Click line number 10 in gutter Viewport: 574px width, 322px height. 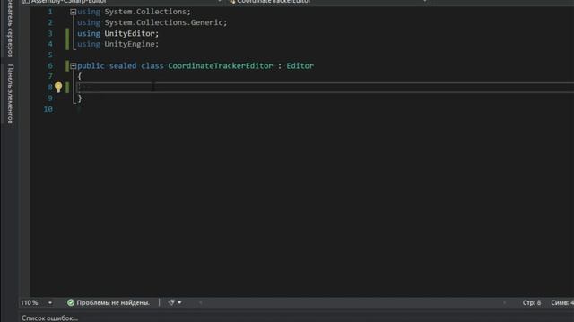click(x=48, y=109)
